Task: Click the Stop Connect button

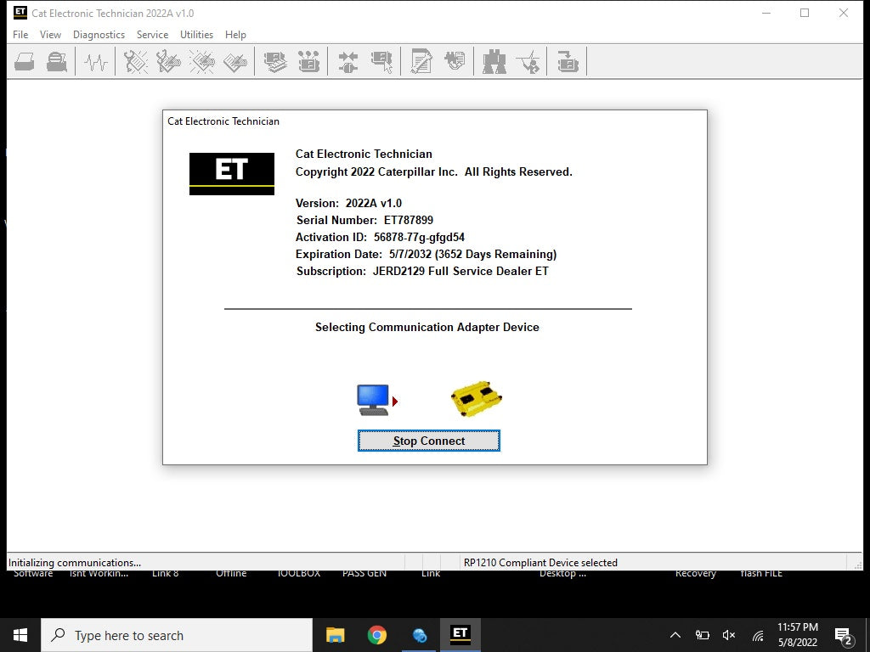Action: coord(429,441)
